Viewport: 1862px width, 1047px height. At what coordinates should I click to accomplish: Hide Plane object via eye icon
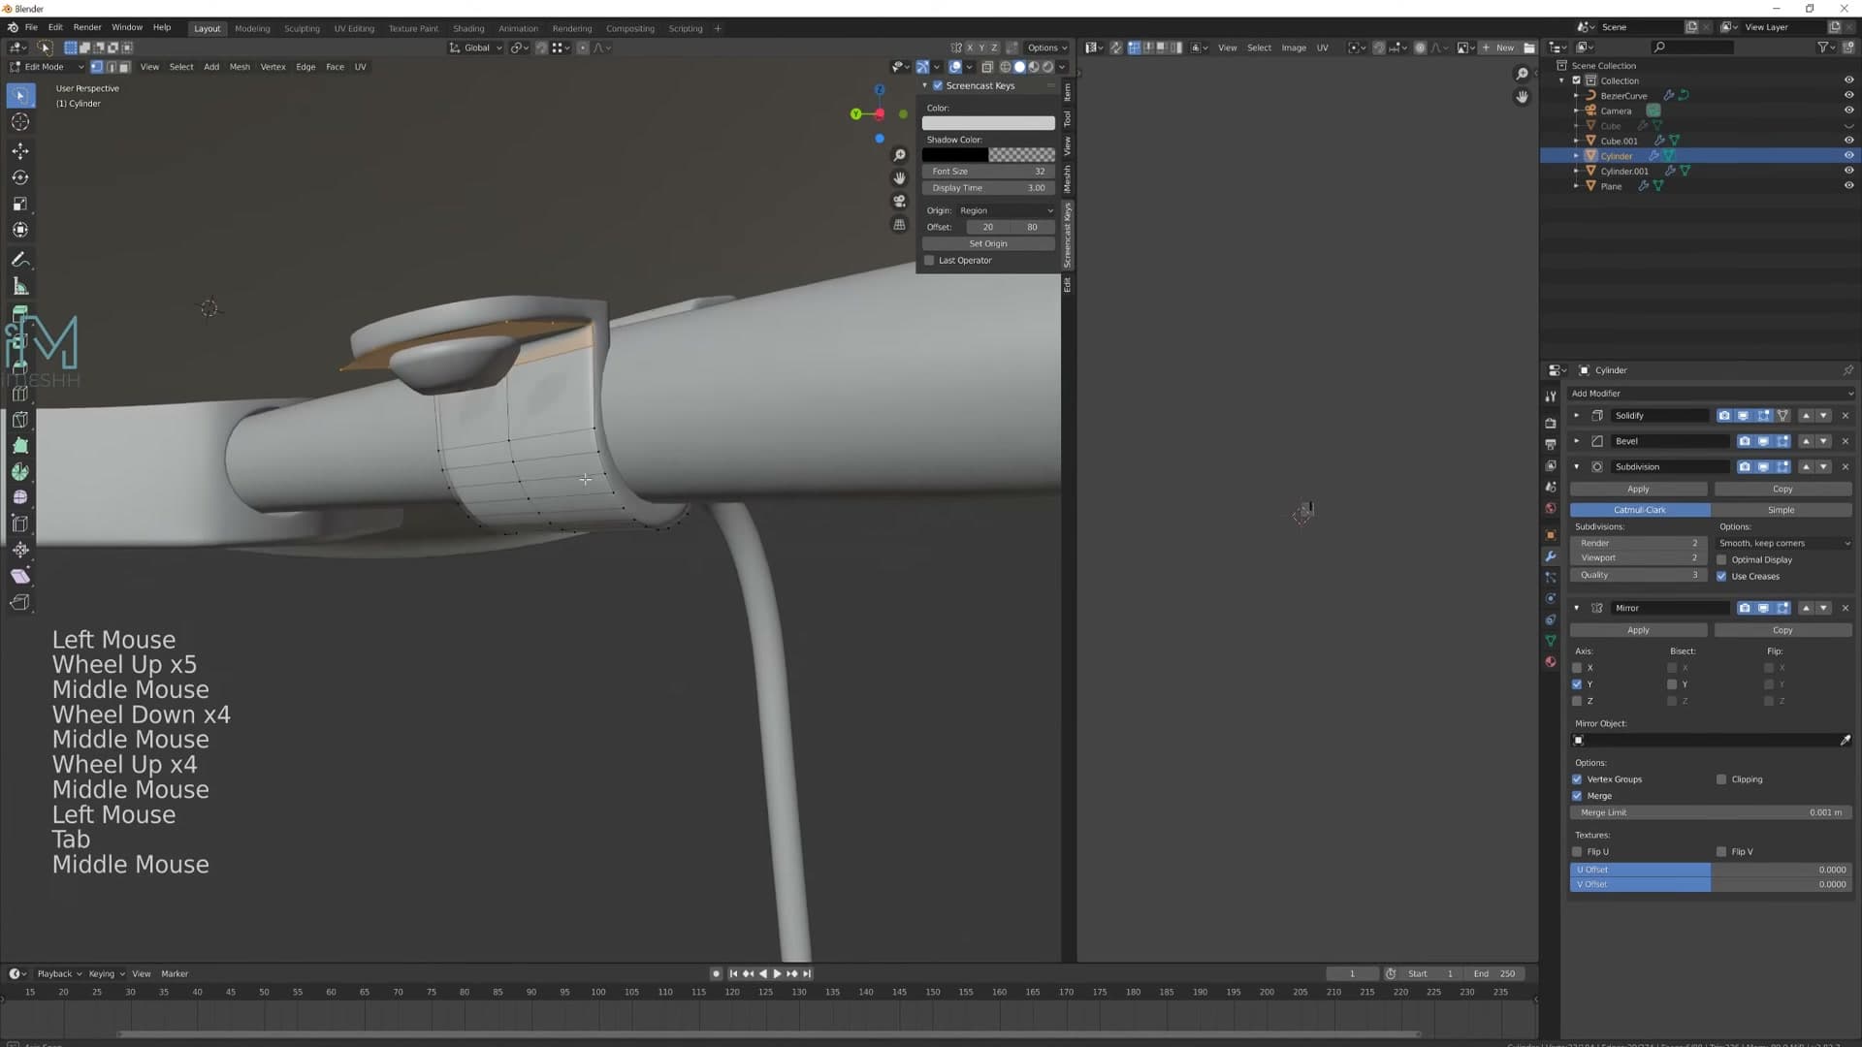pos(1848,186)
